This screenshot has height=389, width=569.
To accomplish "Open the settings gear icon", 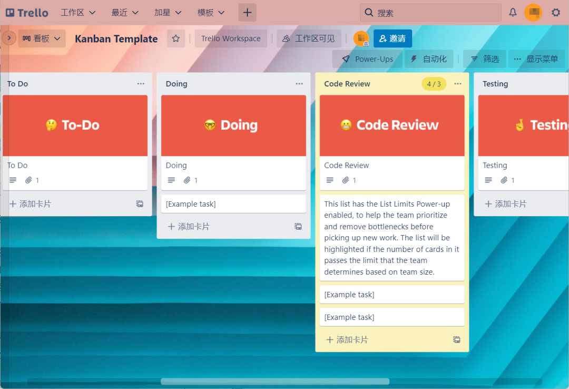I will tap(556, 13).
